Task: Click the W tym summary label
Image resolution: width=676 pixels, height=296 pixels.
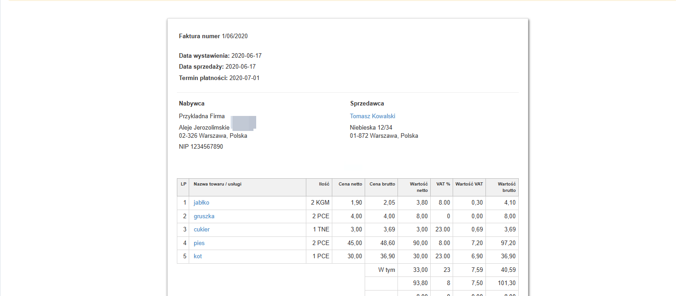Action: click(387, 270)
